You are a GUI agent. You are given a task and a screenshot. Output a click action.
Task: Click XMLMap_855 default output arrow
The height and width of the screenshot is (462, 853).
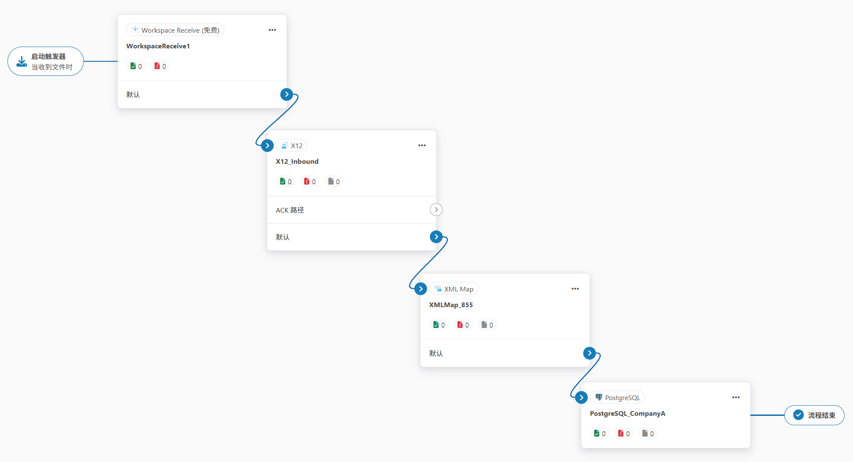pyautogui.click(x=589, y=353)
